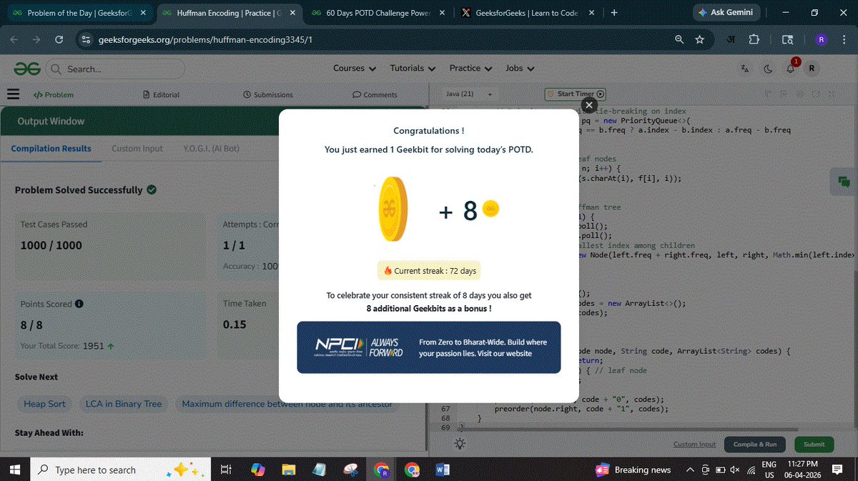Open the Copilot icon on the taskbar
This screenshot has height=481, width=858.
[x=258, y=470]
